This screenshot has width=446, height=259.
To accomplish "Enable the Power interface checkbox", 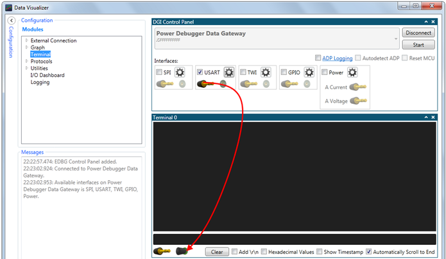I will [324, 72].
